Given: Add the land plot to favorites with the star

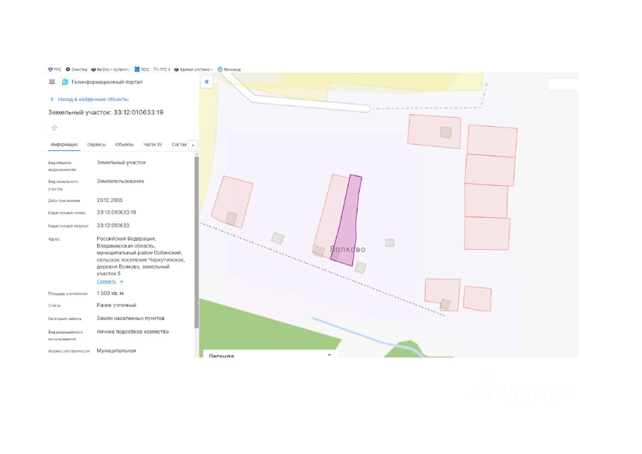Looking at the screenshot, I should pyautogui.click(x=55, y=128).
